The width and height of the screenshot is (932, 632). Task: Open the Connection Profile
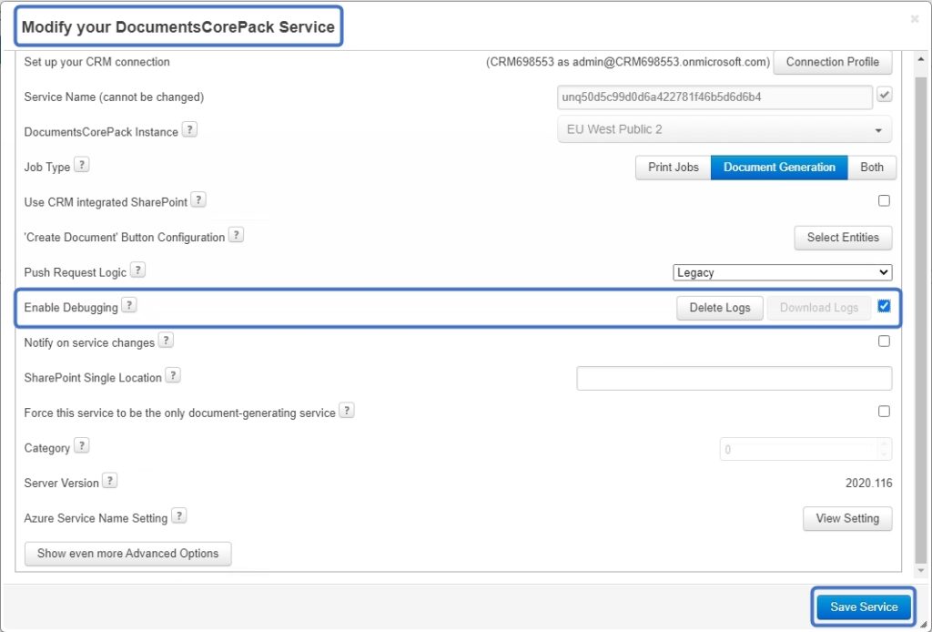pos(832,62)
